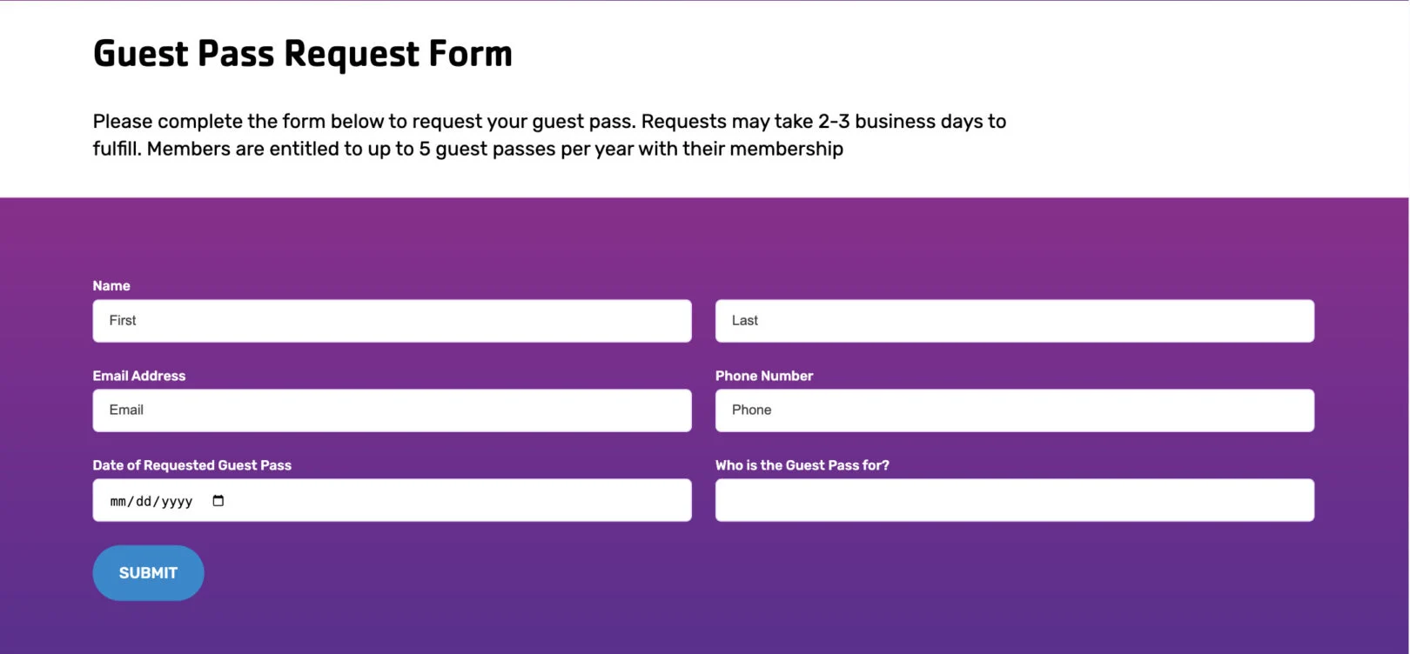The image size is (1410, 654).
Task: Select the year (yyyy) segment of date
Action: pos(177,502)
